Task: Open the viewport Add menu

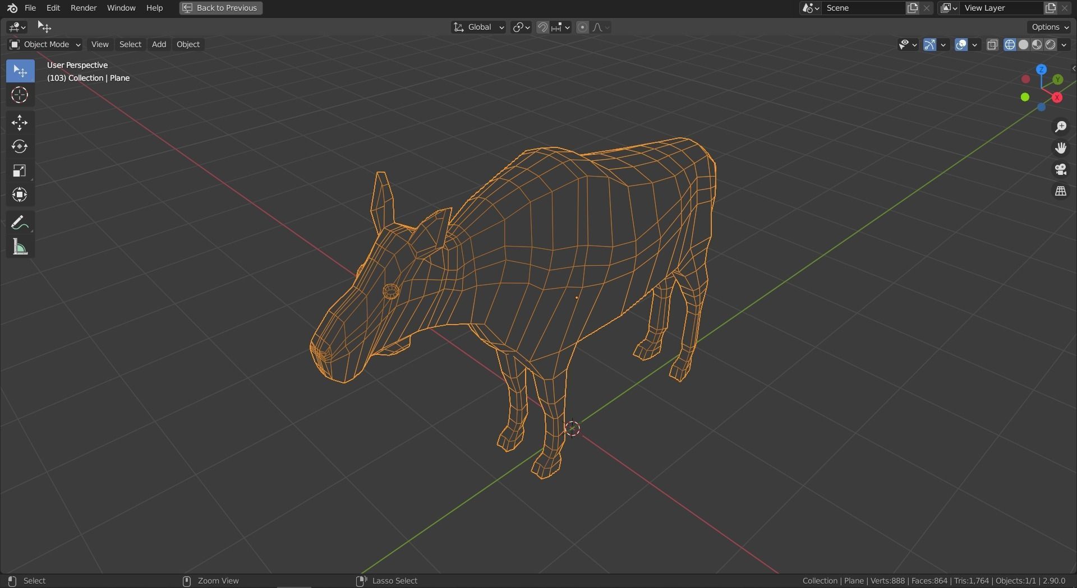Action: coord(159,44)
